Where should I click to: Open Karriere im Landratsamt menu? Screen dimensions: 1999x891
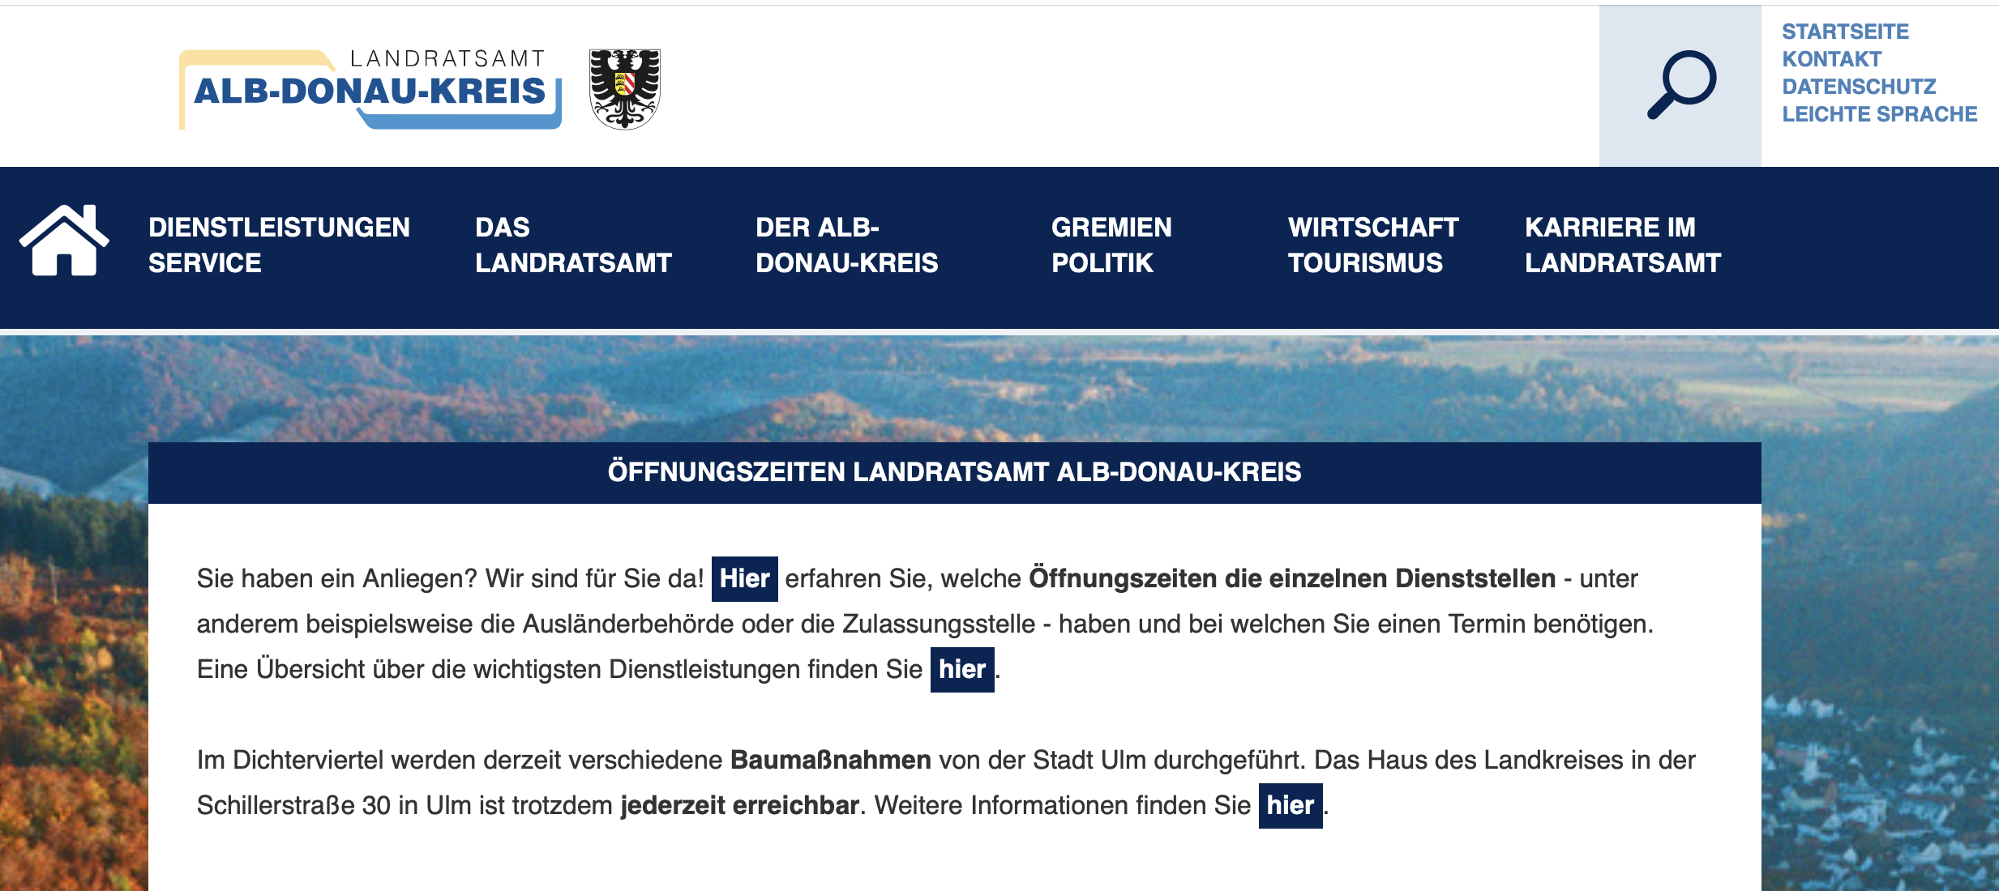pyautogui.click(x=1622, y=245)
